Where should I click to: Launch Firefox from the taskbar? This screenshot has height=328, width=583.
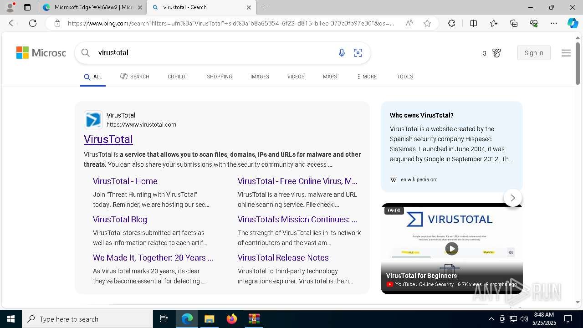pyautogui.click(x=231, y=319)
